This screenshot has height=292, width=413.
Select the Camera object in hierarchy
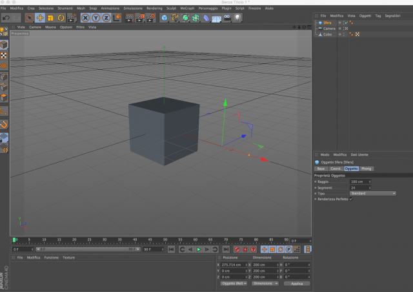pyautogui.click(x=329, y=28)
